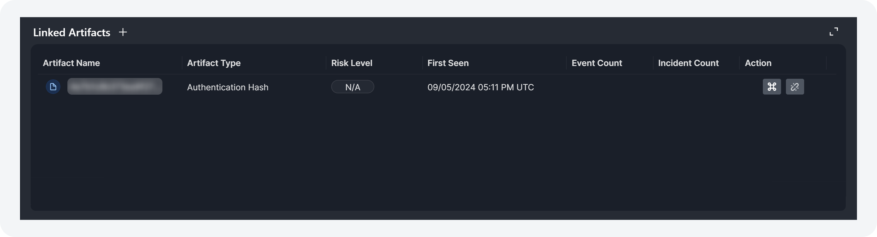
Task: Click the Risk Level column header
Action: coord(351,63)
